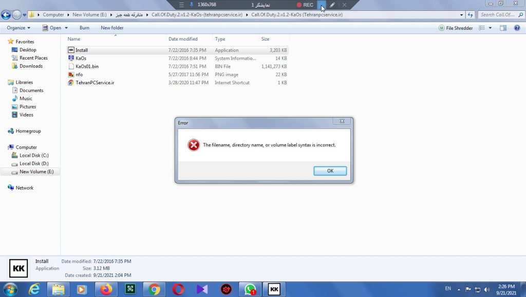Click OK in the Error dialog
Image resolution: width=526 pixels, height=297 pixels.
pos(330,171)
